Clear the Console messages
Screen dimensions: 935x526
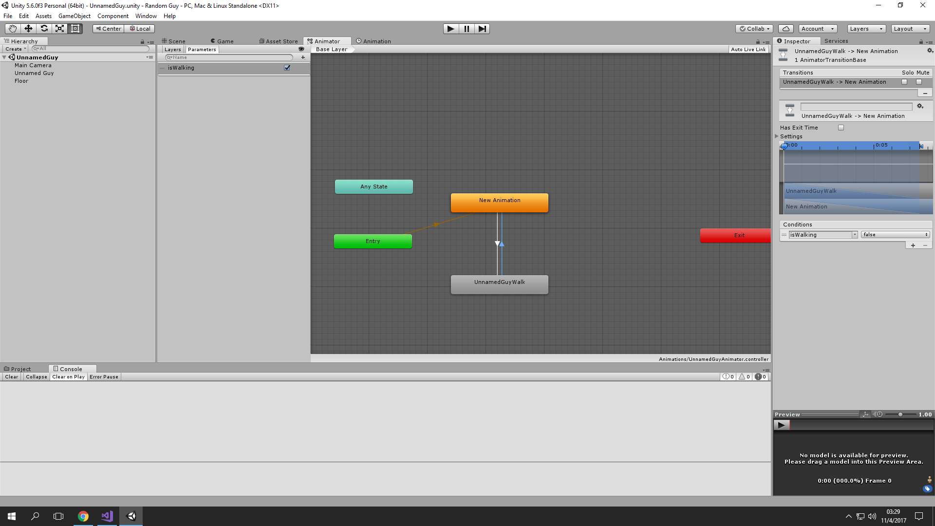12,376
